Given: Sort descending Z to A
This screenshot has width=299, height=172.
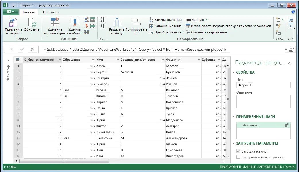Looking at the screenshot, I should (103, 26).
